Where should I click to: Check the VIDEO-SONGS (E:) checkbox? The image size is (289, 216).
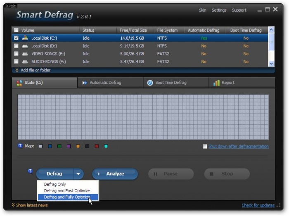(16, 54)
